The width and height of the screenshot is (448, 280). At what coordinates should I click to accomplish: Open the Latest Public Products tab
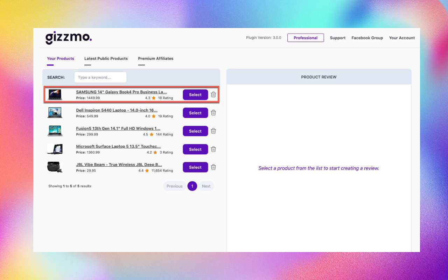106,59
